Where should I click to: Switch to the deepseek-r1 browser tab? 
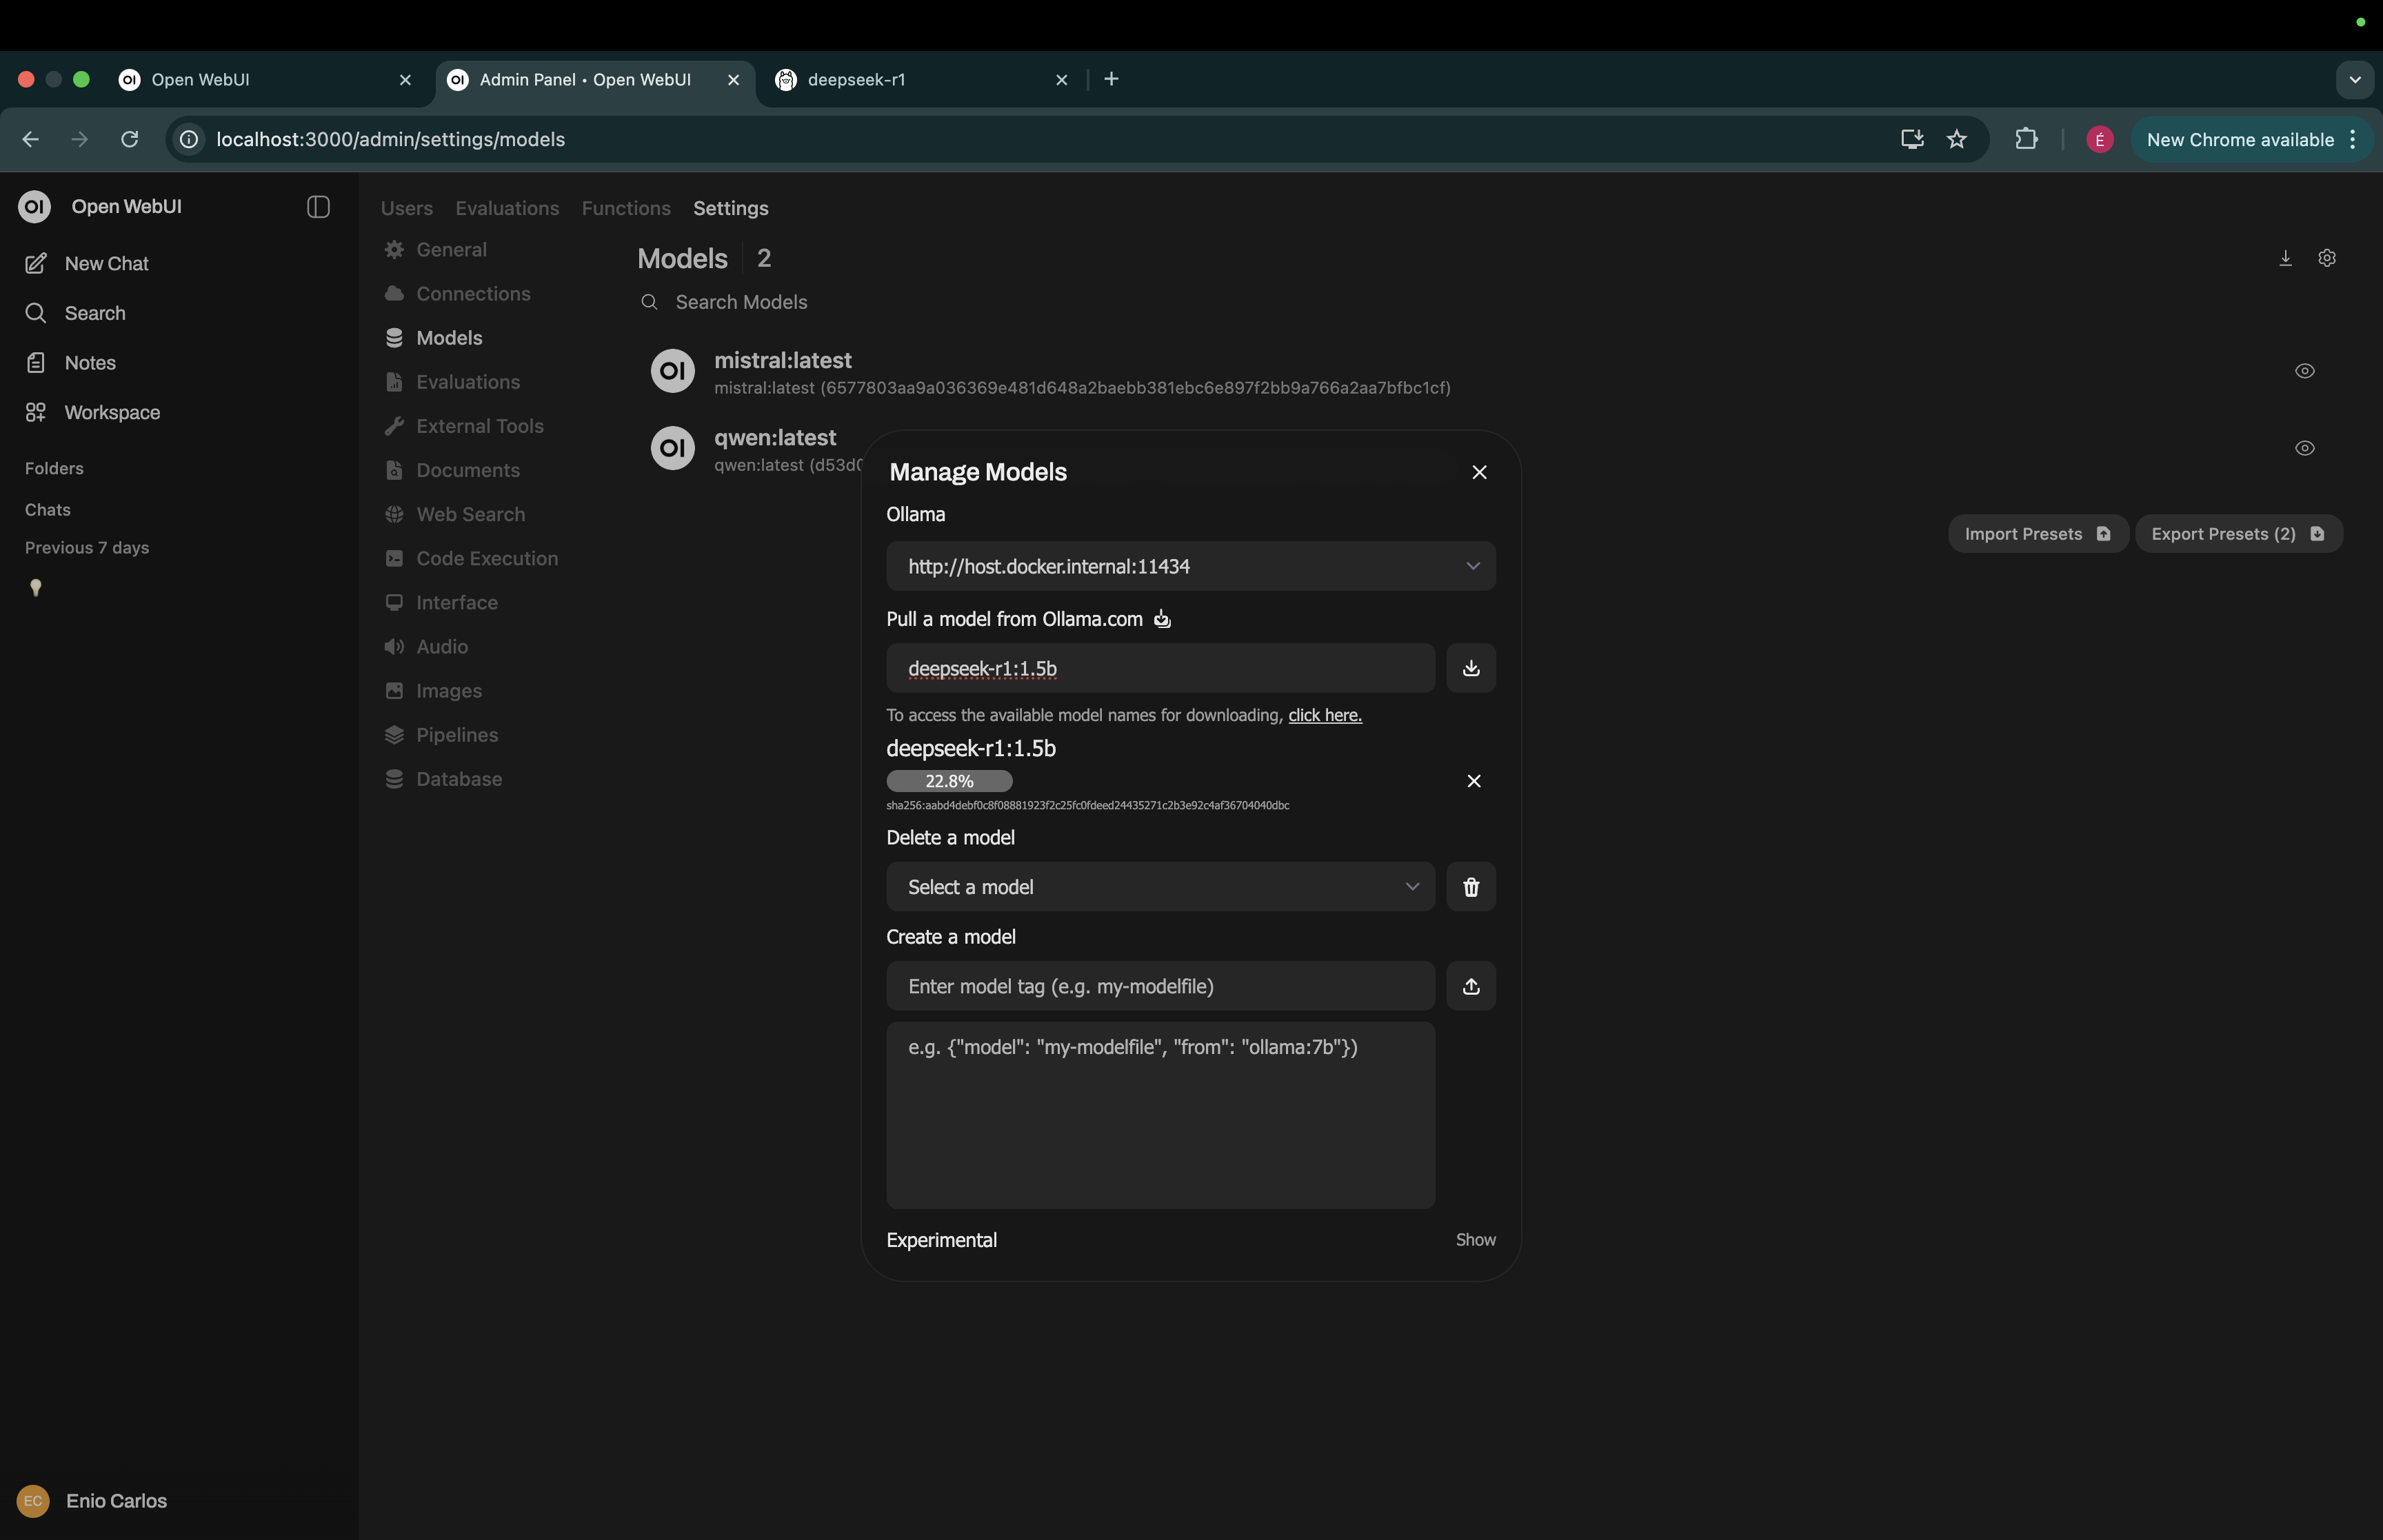[x=921, y=80]
